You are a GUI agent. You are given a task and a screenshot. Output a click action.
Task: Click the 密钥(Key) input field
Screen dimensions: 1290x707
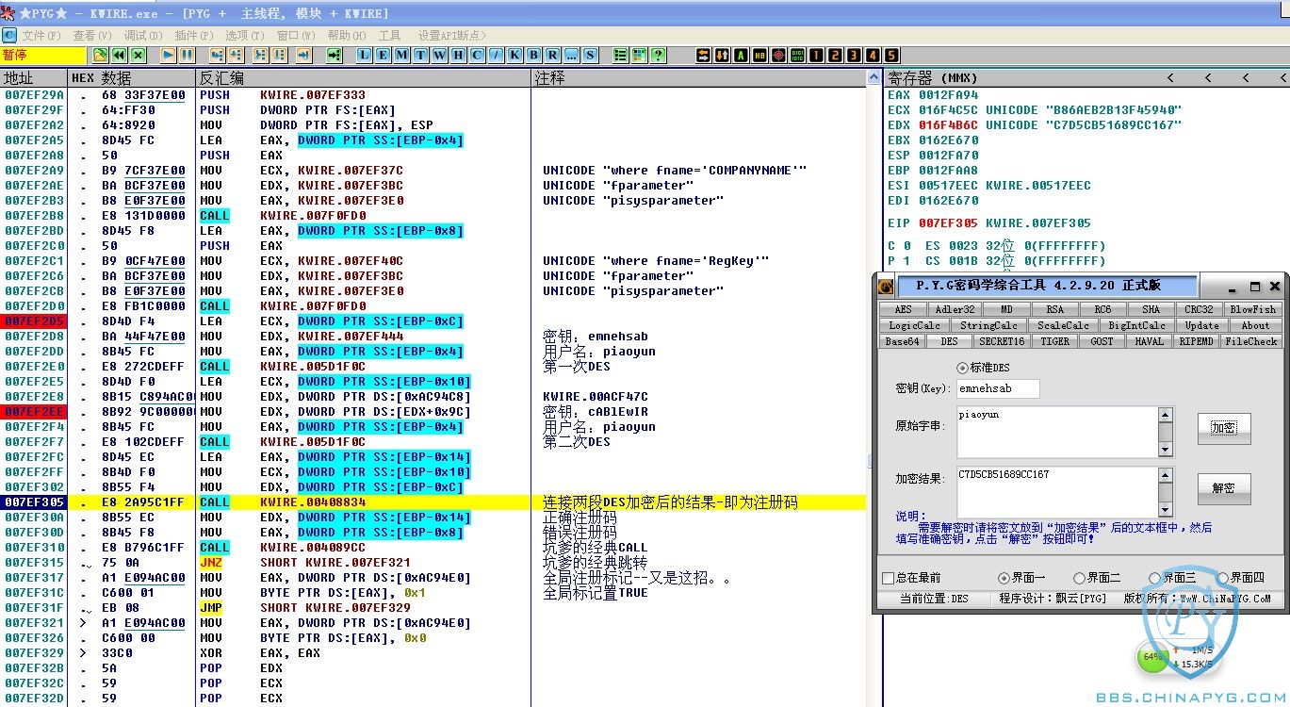(x=998, y=388)
